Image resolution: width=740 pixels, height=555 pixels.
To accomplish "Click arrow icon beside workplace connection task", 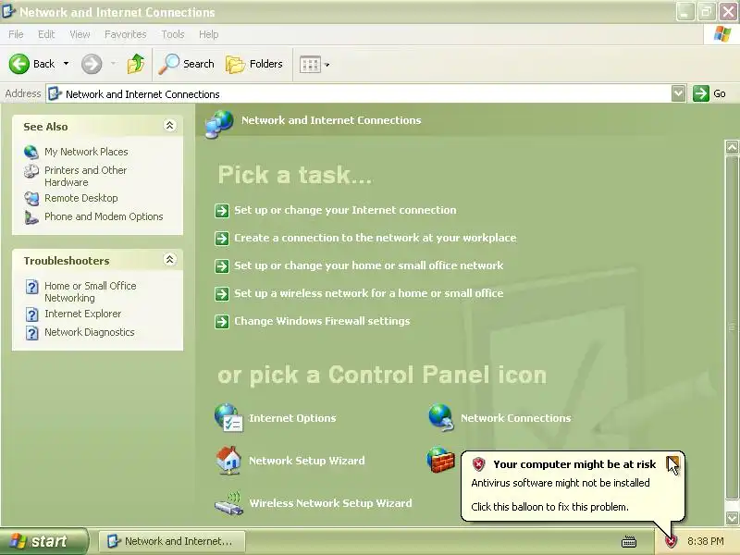I will pyautogui.click(x=222, y=239).
